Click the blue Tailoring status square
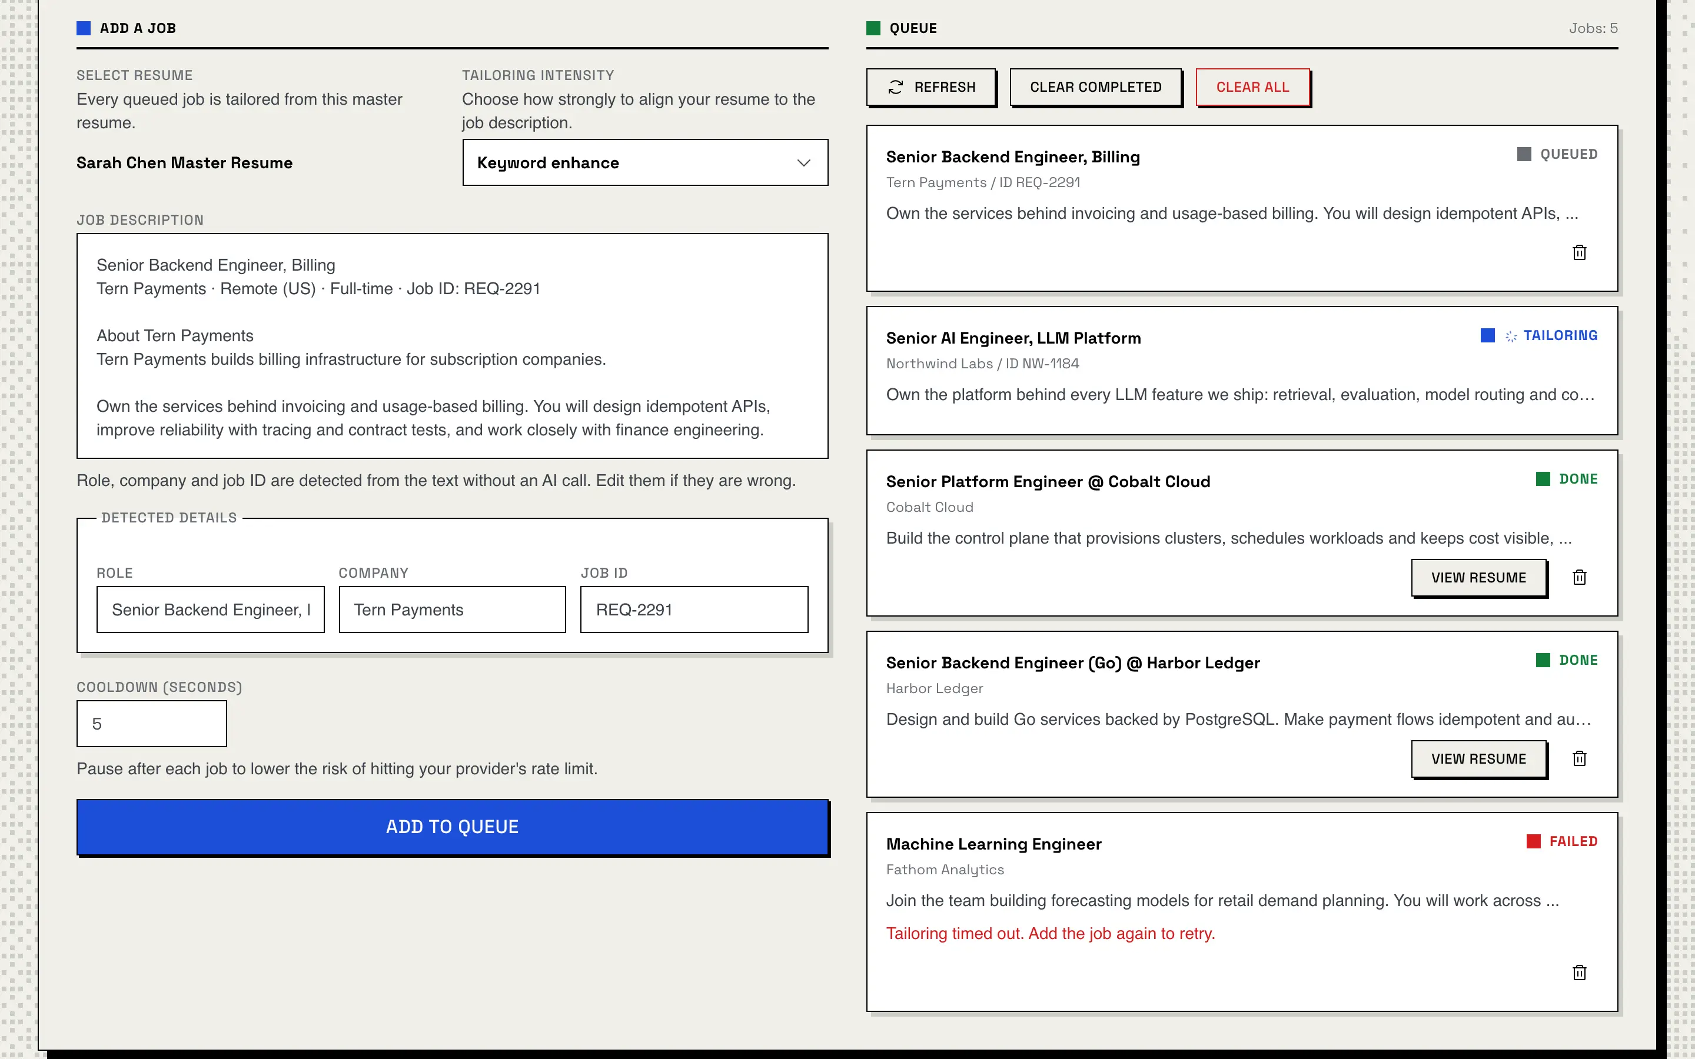 pyautogui.click(x=1488, y=335)
